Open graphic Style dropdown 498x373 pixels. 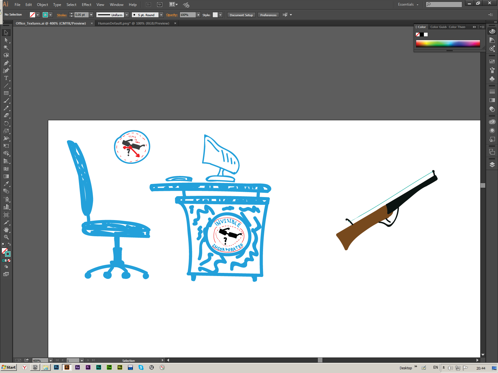tap(220, 15)
